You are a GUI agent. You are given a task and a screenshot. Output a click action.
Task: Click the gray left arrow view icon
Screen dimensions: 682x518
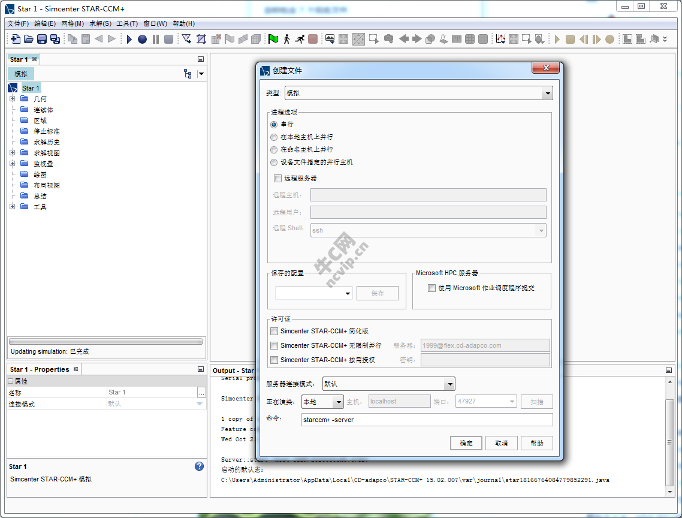(x=404, y=39)
